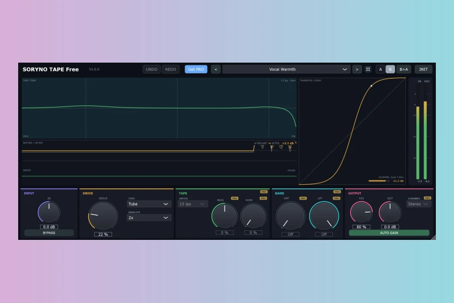The width and height of the screenshot is (454, 303).
Task: Click the UNDO button
Action: coord(151,69)
